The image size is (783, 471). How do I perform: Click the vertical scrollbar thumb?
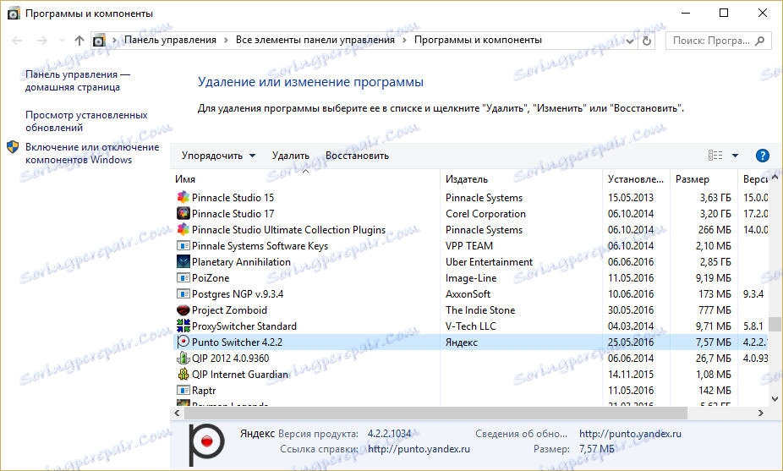click(x=775, y=324)
